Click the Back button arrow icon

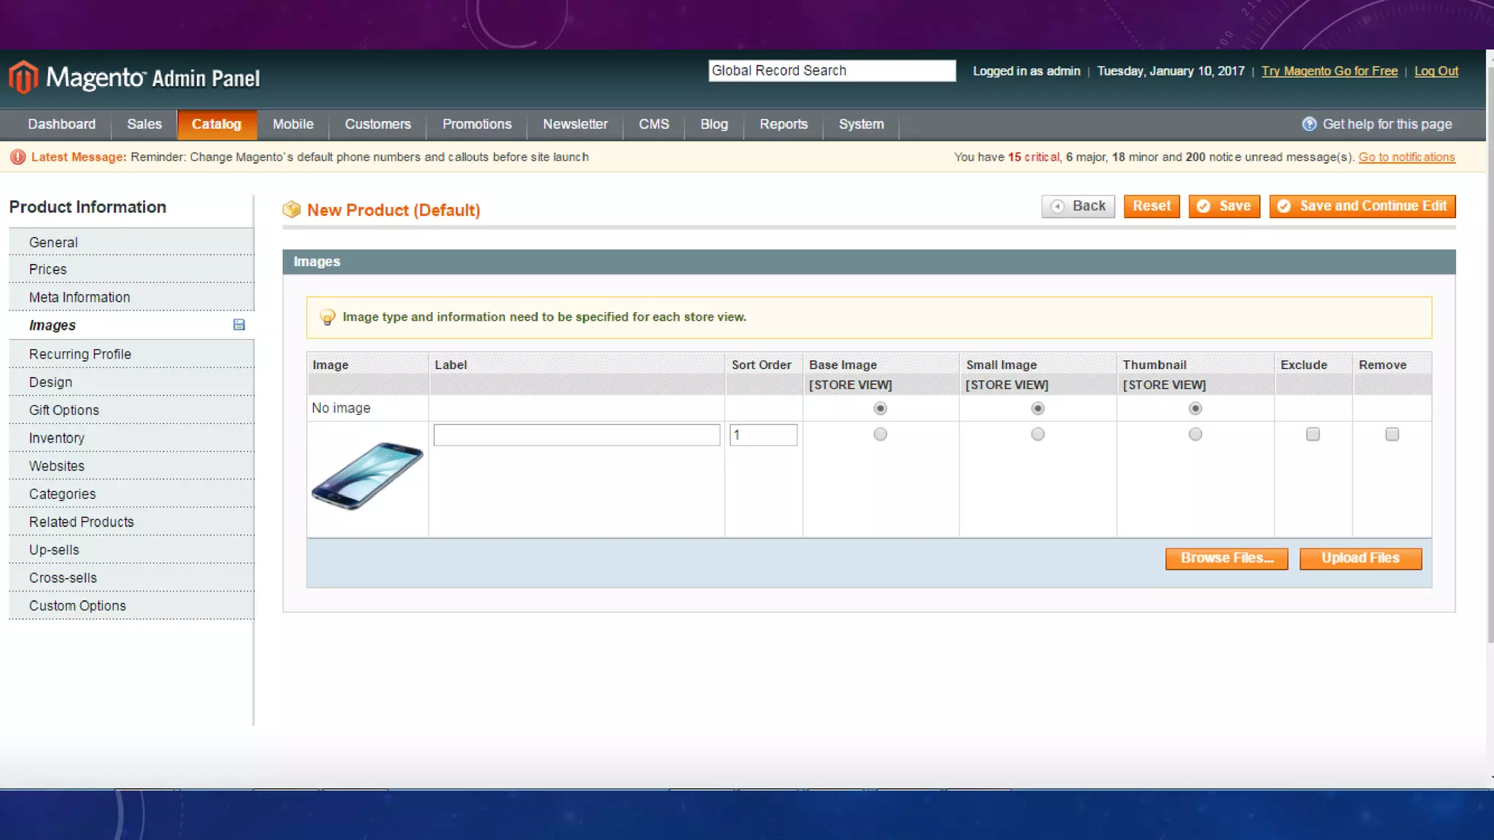click(x=1057, y=206)
